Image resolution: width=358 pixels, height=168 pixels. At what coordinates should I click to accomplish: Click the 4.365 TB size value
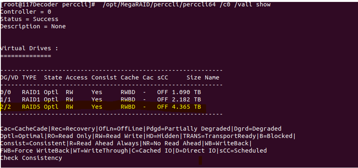186,107
